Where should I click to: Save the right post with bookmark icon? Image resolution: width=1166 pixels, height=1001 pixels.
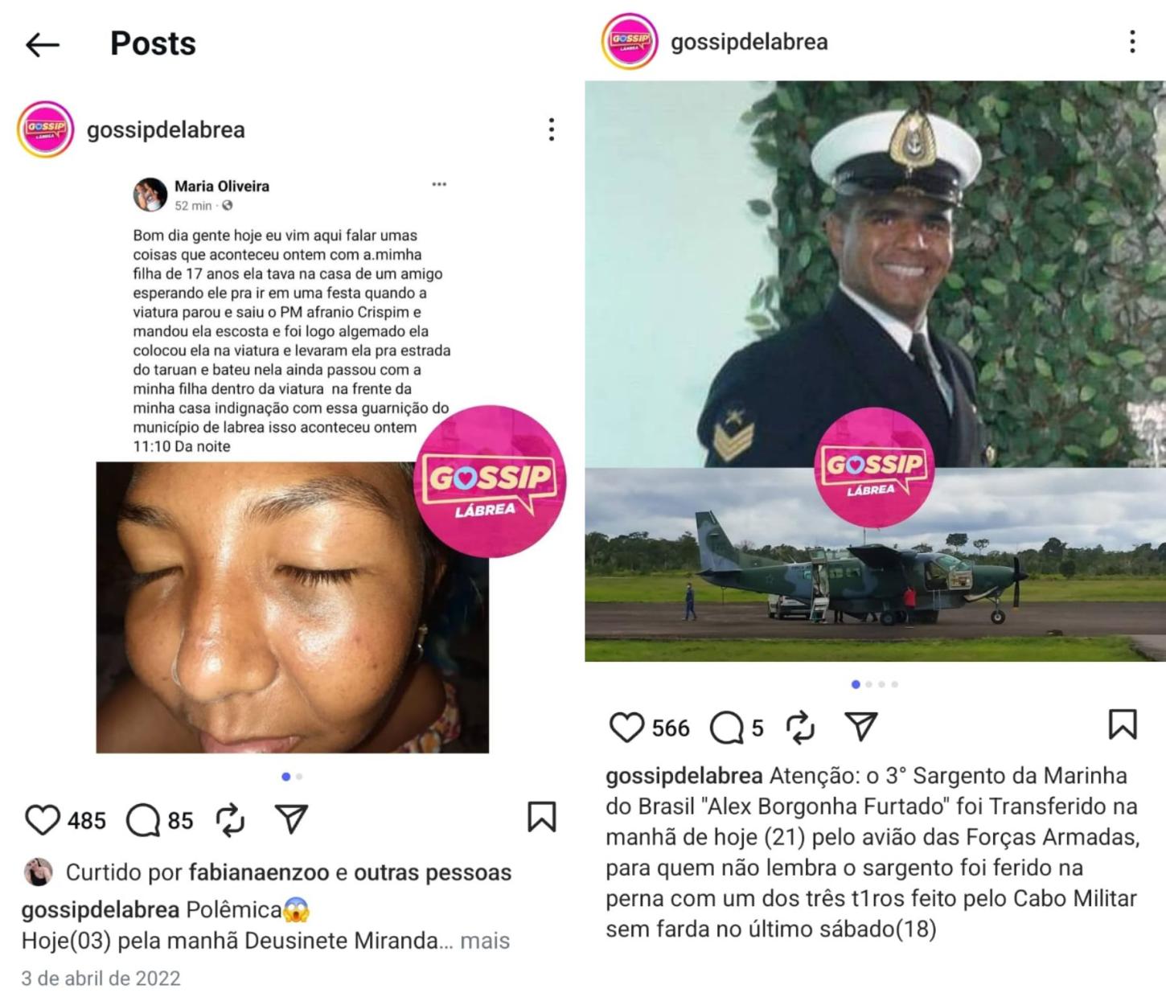pyautogui.click(x=1123, y=724)
